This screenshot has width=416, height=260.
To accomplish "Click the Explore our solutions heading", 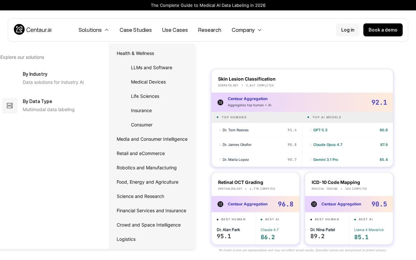I will point(22,57).
